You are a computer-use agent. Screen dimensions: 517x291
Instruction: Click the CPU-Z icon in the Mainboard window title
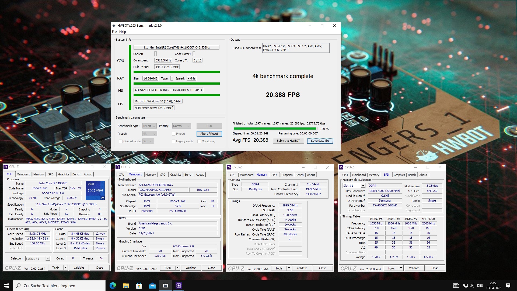pos(118,167)
